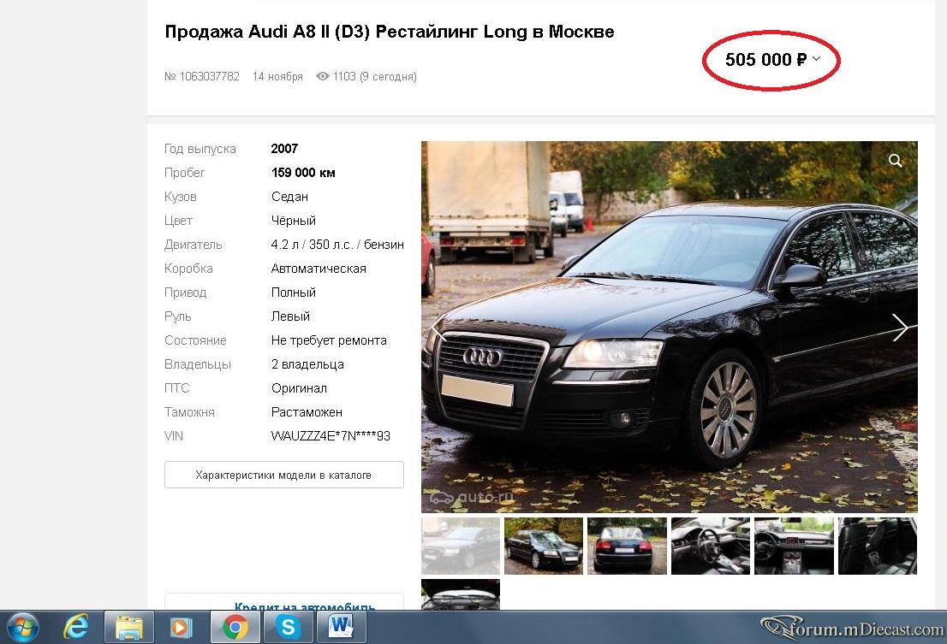Click the magnifier zoom icon on the car photo

tap(895, 161)
